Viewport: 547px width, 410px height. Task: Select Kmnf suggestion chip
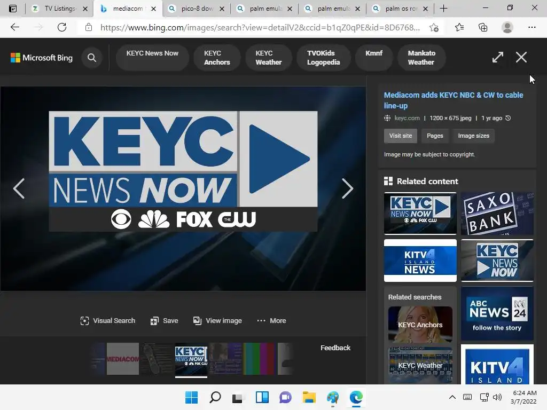(374, 58)
